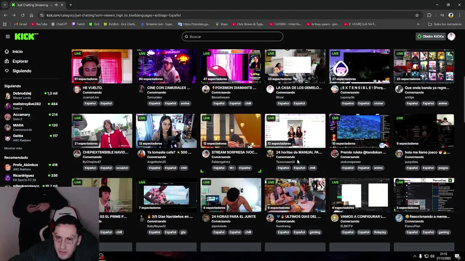Click the vtuber tag under Lapony0n

(379, 103)
